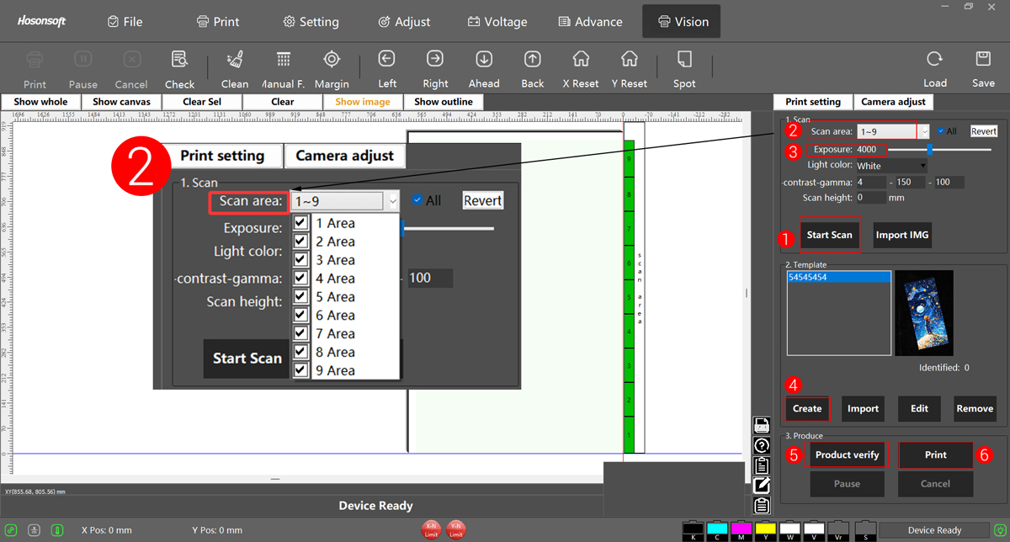The width and height of the screenshot is (1010, 542).
Task: Open the Advance menu
Action: pos(590,22)
